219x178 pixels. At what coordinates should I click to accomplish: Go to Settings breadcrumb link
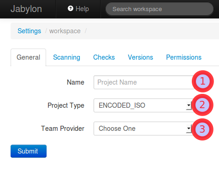29,31
